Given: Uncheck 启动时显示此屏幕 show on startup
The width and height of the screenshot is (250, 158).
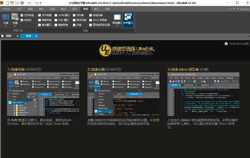Looking at the screenshot, I should pyautogui.click(x=226, y=44).
